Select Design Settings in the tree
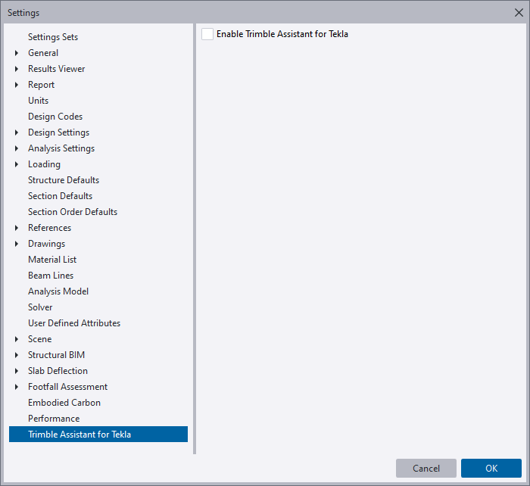This screenshot has width=530, height=486. click(59, 132)
